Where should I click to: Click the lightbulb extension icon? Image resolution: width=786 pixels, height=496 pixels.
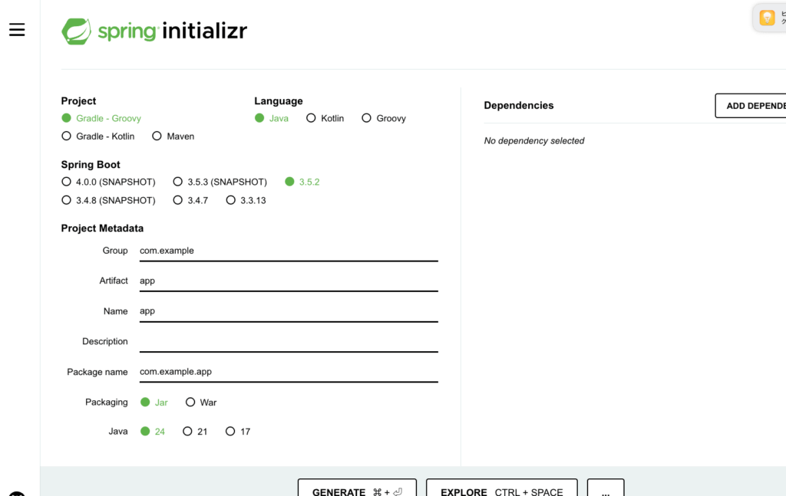pyautogui.click(x=767, y=18)
